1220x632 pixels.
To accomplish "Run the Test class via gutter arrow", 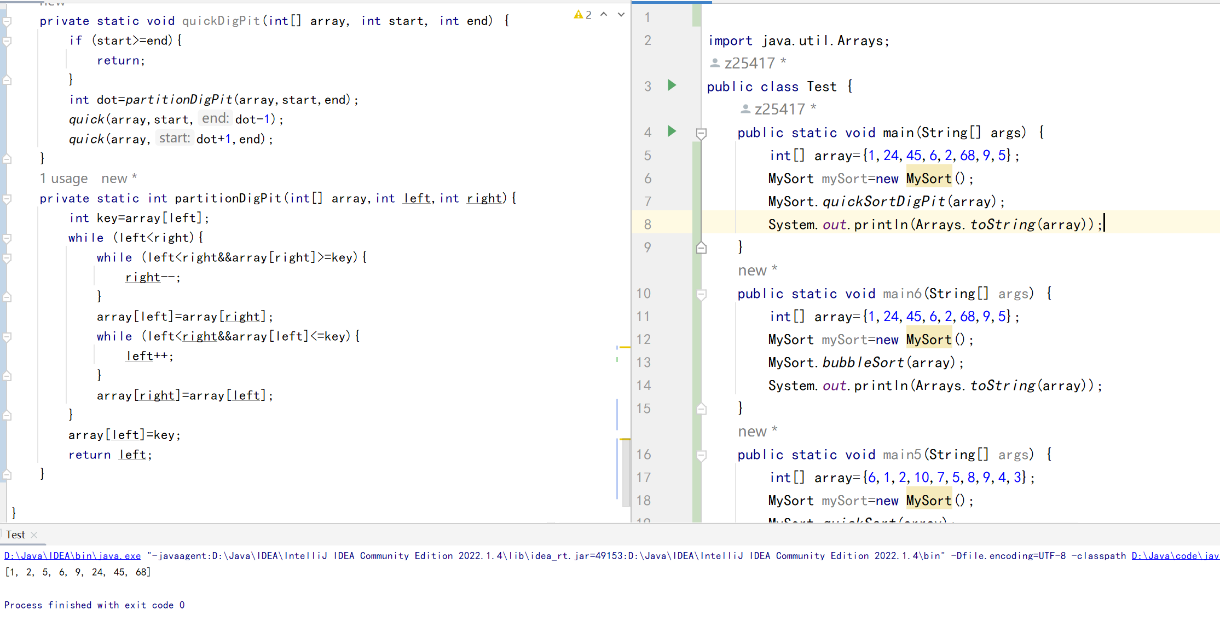I will click(x=672, y=85).
